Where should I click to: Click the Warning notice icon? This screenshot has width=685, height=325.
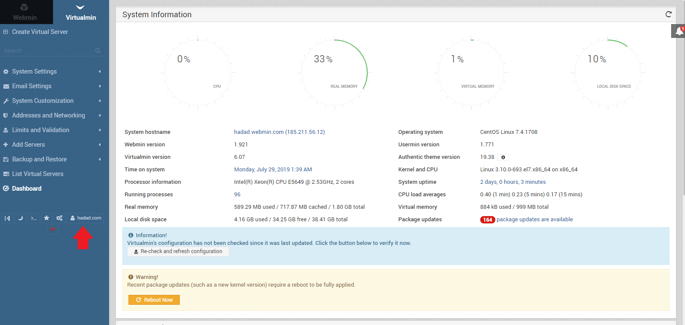point(131,277)
